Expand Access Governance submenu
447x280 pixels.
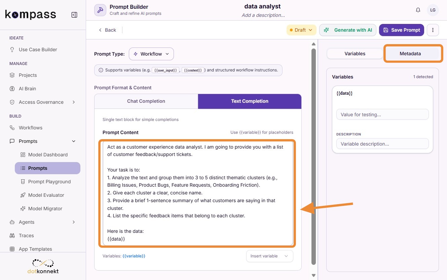43,102
